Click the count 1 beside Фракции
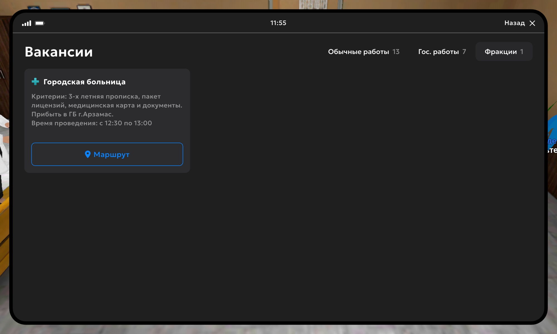This screenshot has width=557, height=334. pos(522,52)
